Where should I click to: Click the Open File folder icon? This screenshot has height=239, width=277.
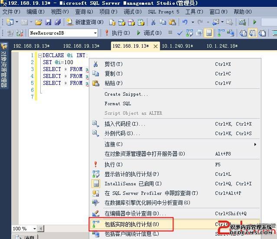pos(39,22)
